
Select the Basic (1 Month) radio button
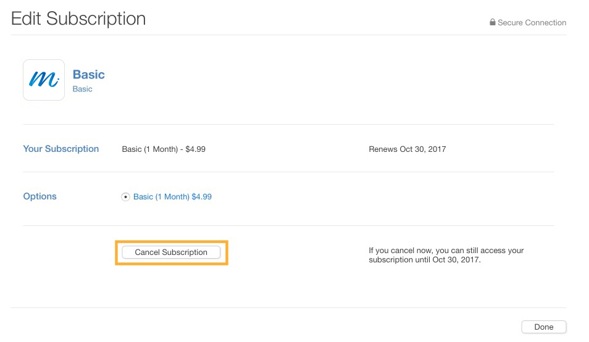point(125,197)
